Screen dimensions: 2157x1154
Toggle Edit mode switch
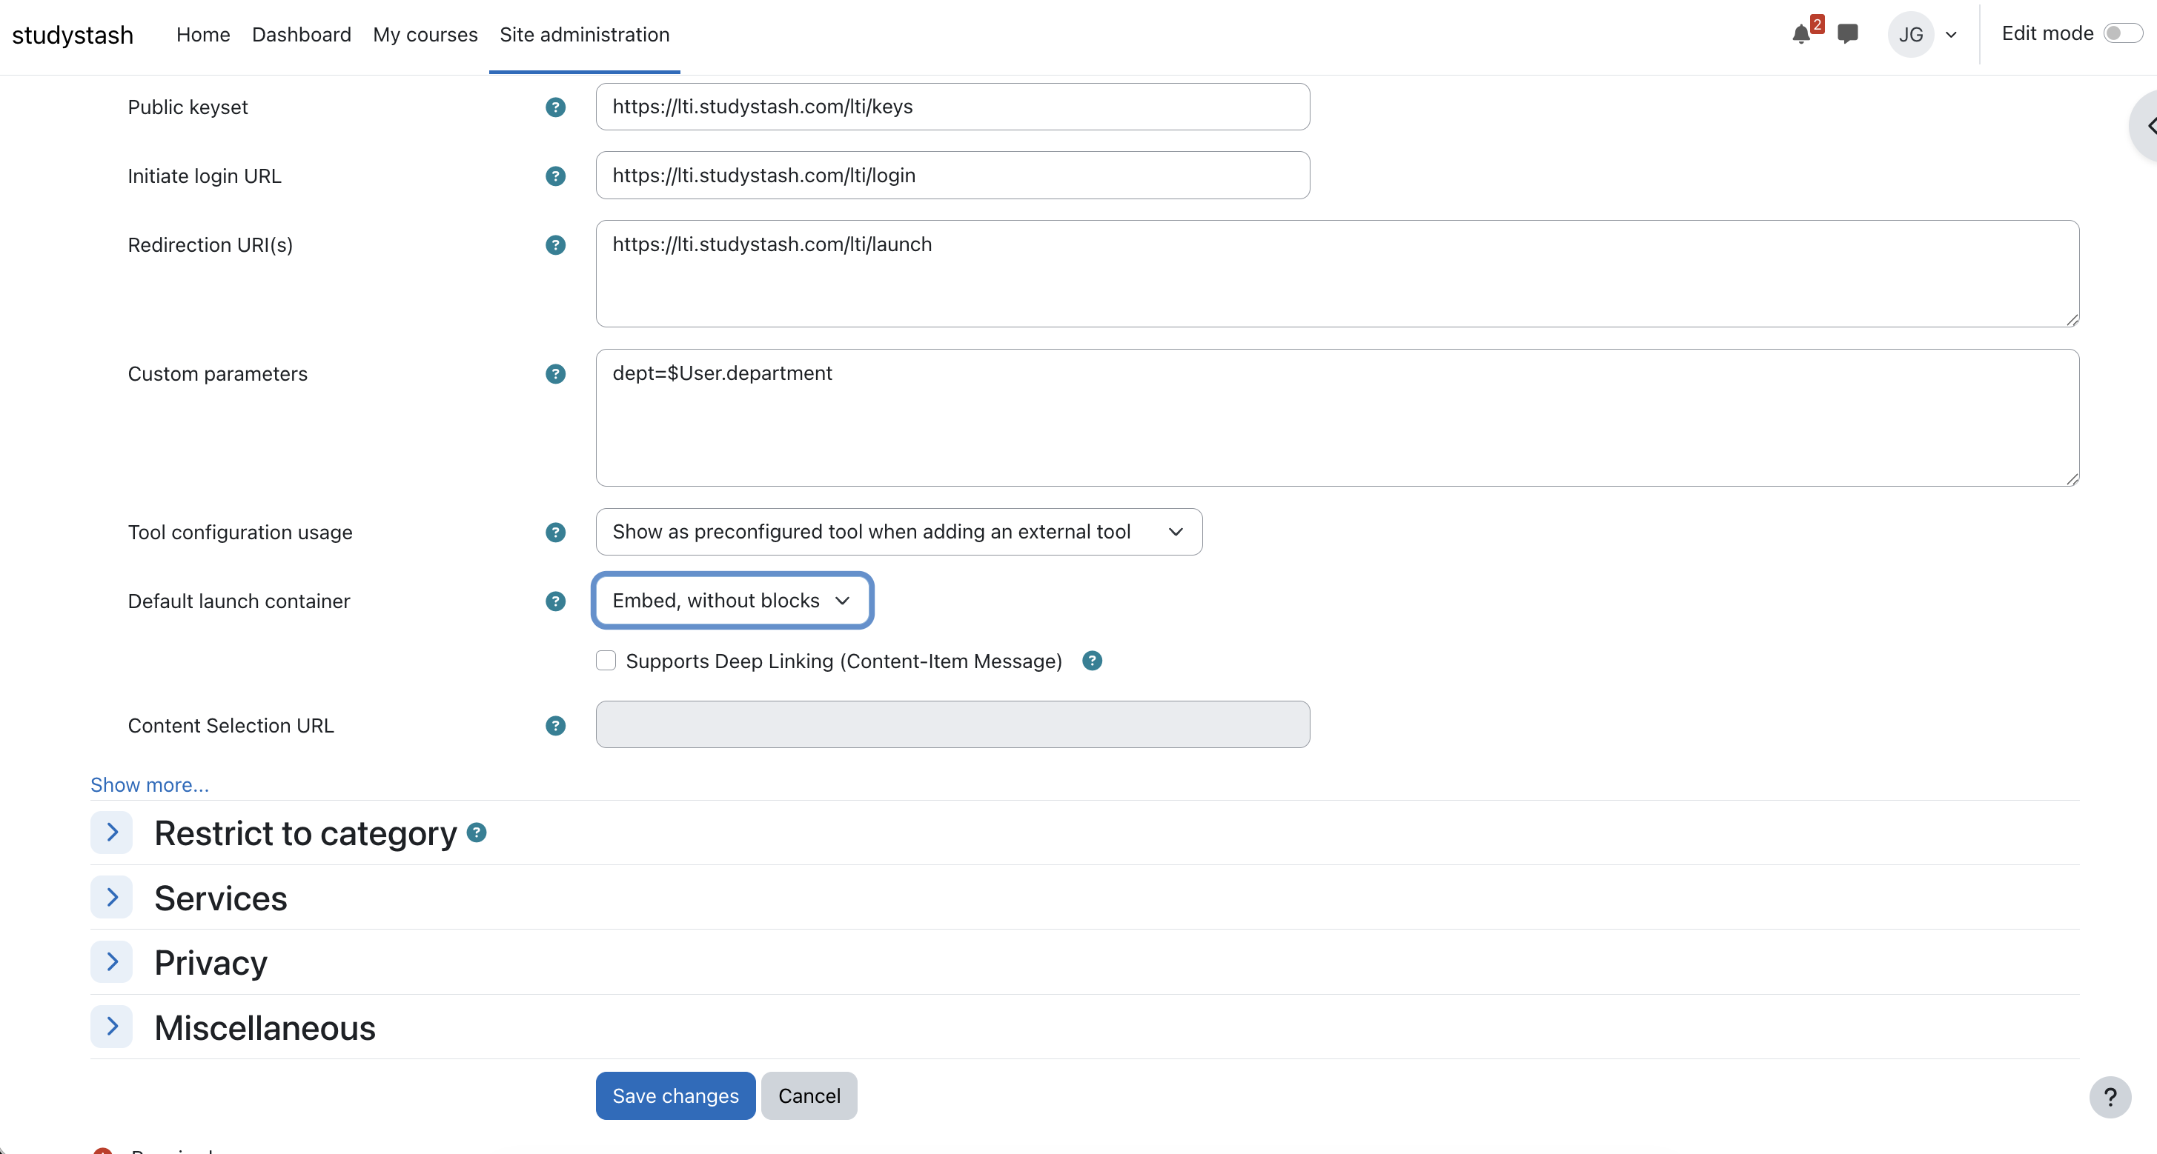[x=2123, y=33]
